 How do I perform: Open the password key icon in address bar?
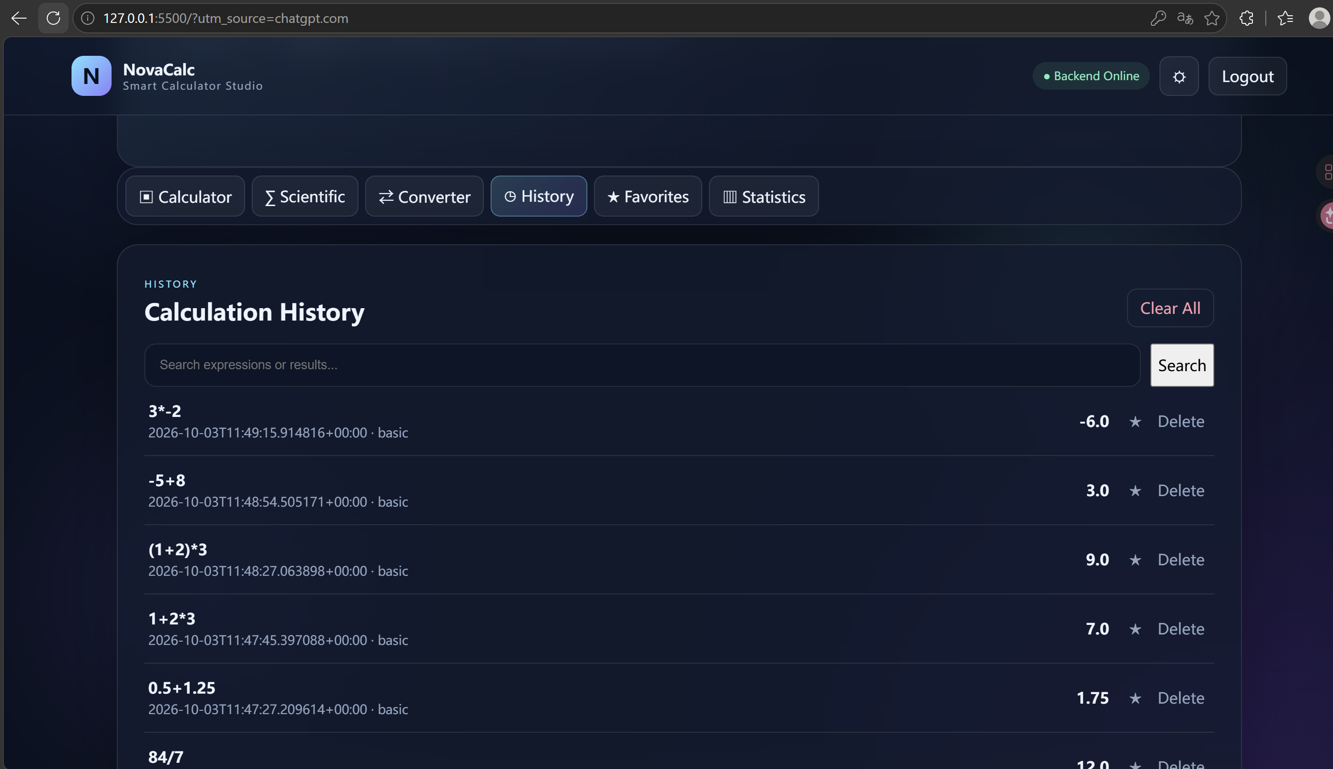click(x=1158, y=19)
